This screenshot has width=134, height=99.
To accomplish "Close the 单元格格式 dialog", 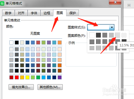I will [115, 2].
